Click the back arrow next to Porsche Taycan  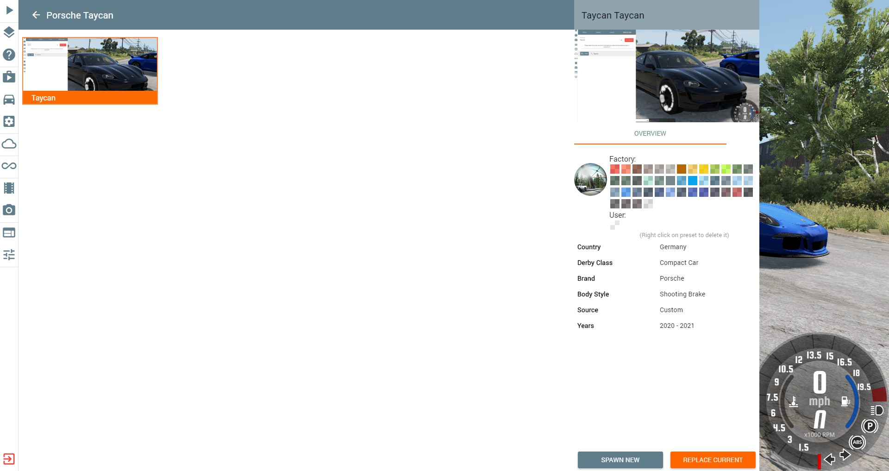[37, 15]
